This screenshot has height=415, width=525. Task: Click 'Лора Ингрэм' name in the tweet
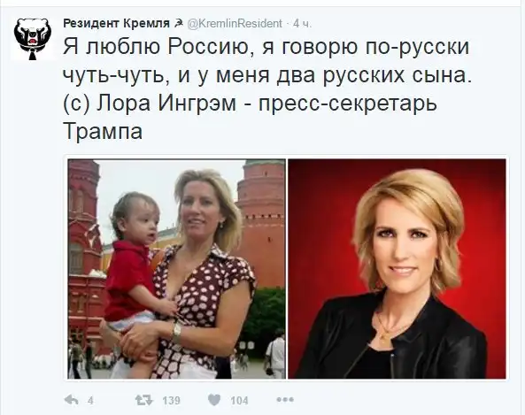click(166, 103)
